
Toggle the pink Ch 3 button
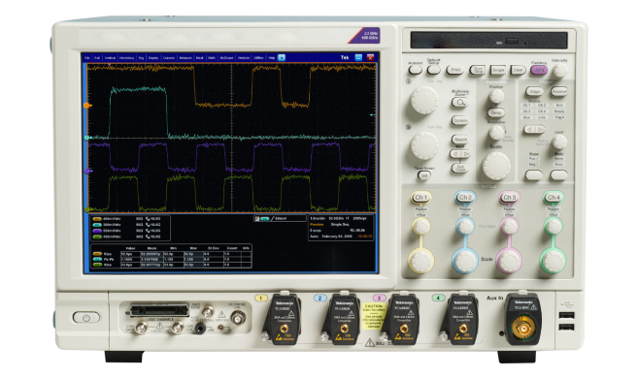(x=509, y=198)
